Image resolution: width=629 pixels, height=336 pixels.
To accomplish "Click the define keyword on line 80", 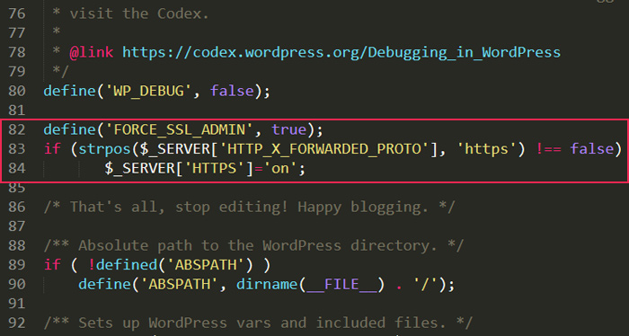I will tap(69, 91).
